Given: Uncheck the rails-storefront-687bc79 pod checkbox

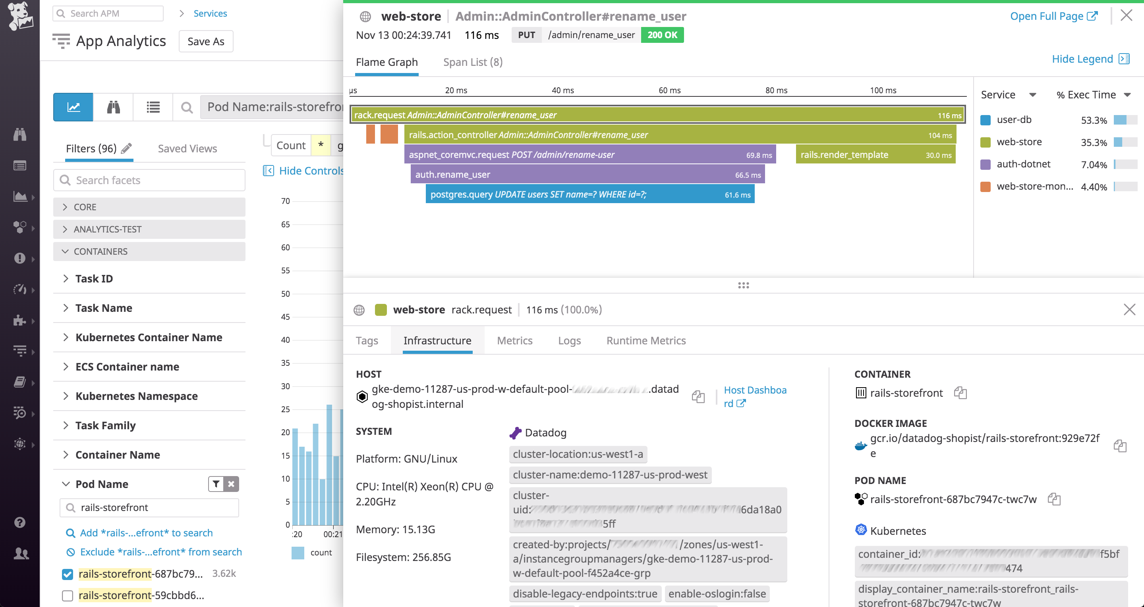Looking at the screenshot, I should pyautogui.click(x=67, y=574).
